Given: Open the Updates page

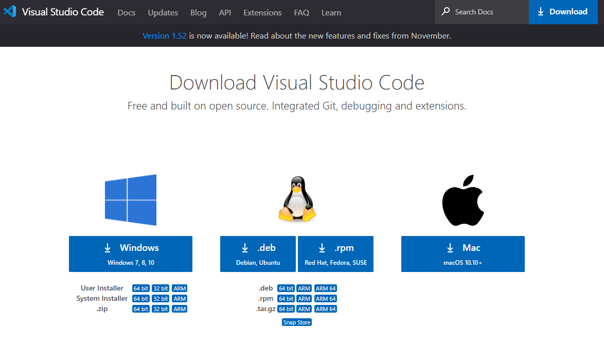Looking at the screenshot, I should click(163, 13).
